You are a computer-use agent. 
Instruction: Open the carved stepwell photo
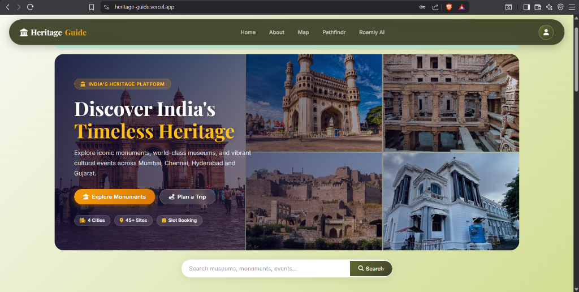[451, 103]
